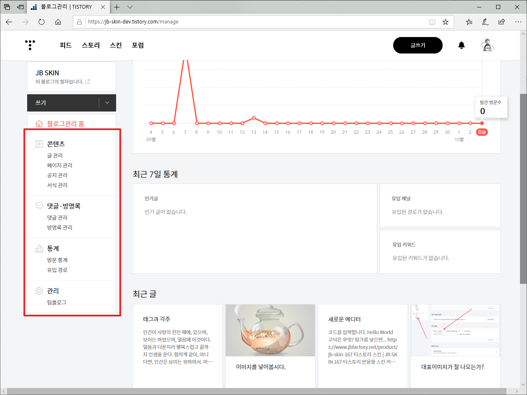527x395 pixels.
Task: Click the 인기글 heading
Action: tap(151, 199)
